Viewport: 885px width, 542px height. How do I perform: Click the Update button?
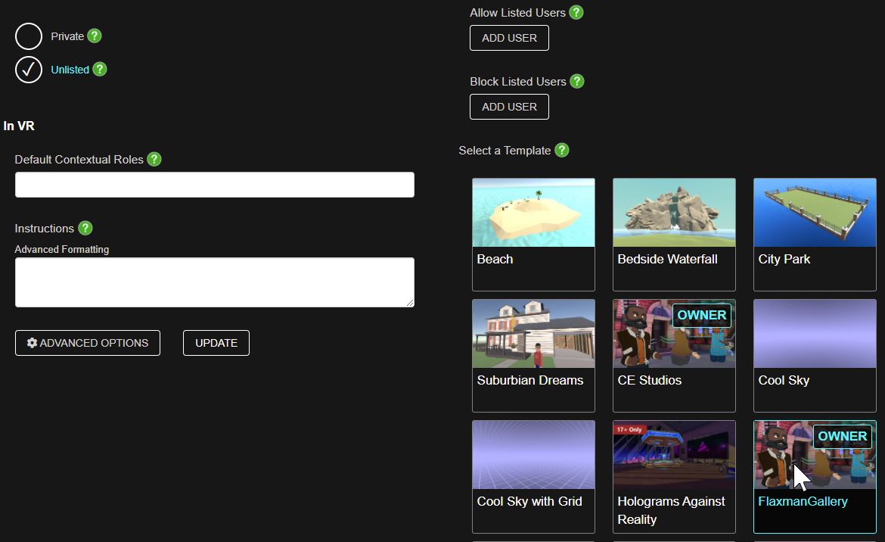216,343
